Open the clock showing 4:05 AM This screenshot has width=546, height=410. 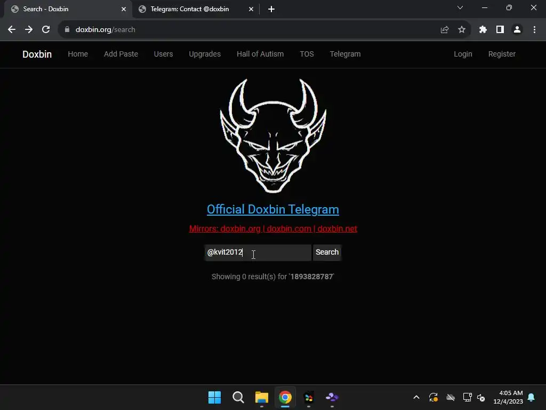point(508,397)
